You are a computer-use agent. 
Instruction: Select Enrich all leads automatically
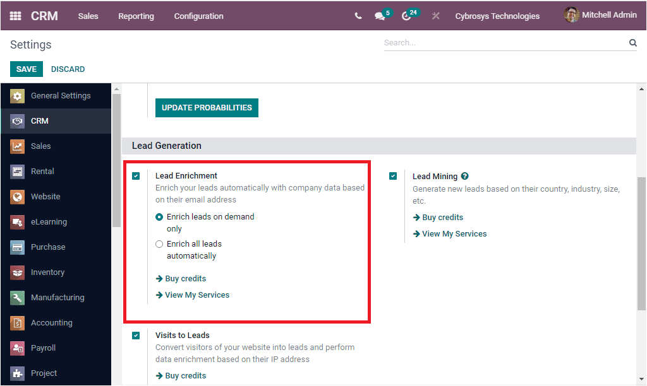(159, 244)
